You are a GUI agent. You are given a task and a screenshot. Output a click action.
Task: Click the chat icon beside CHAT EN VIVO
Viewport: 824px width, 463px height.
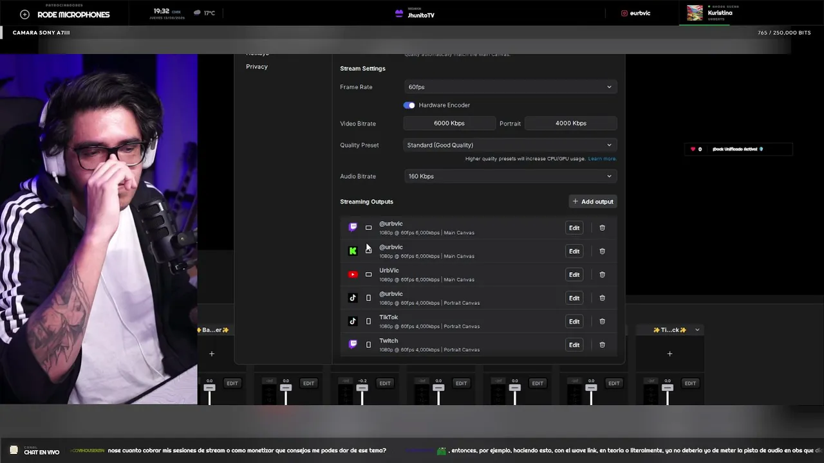14,450
